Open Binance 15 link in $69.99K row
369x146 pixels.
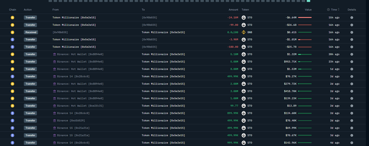click(x=73, y=128)
